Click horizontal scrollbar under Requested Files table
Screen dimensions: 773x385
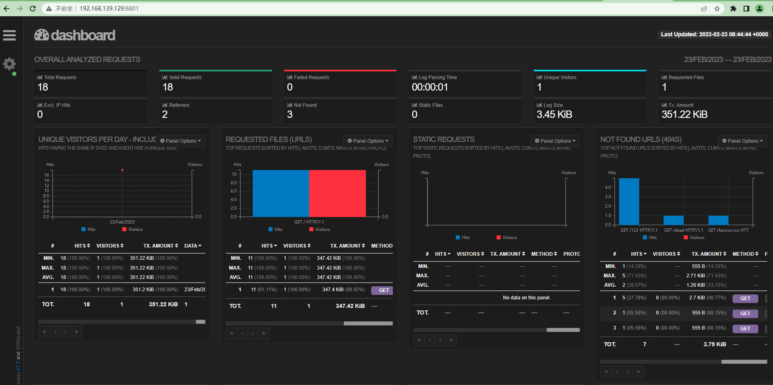pos(309,323)
